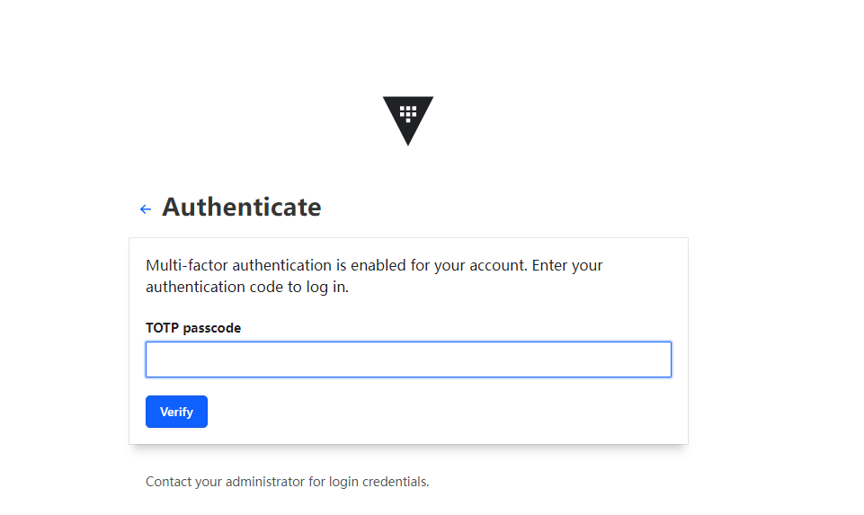Click the TOTP passcode label
Screen dimensions: 864x515
coord(193,328)
